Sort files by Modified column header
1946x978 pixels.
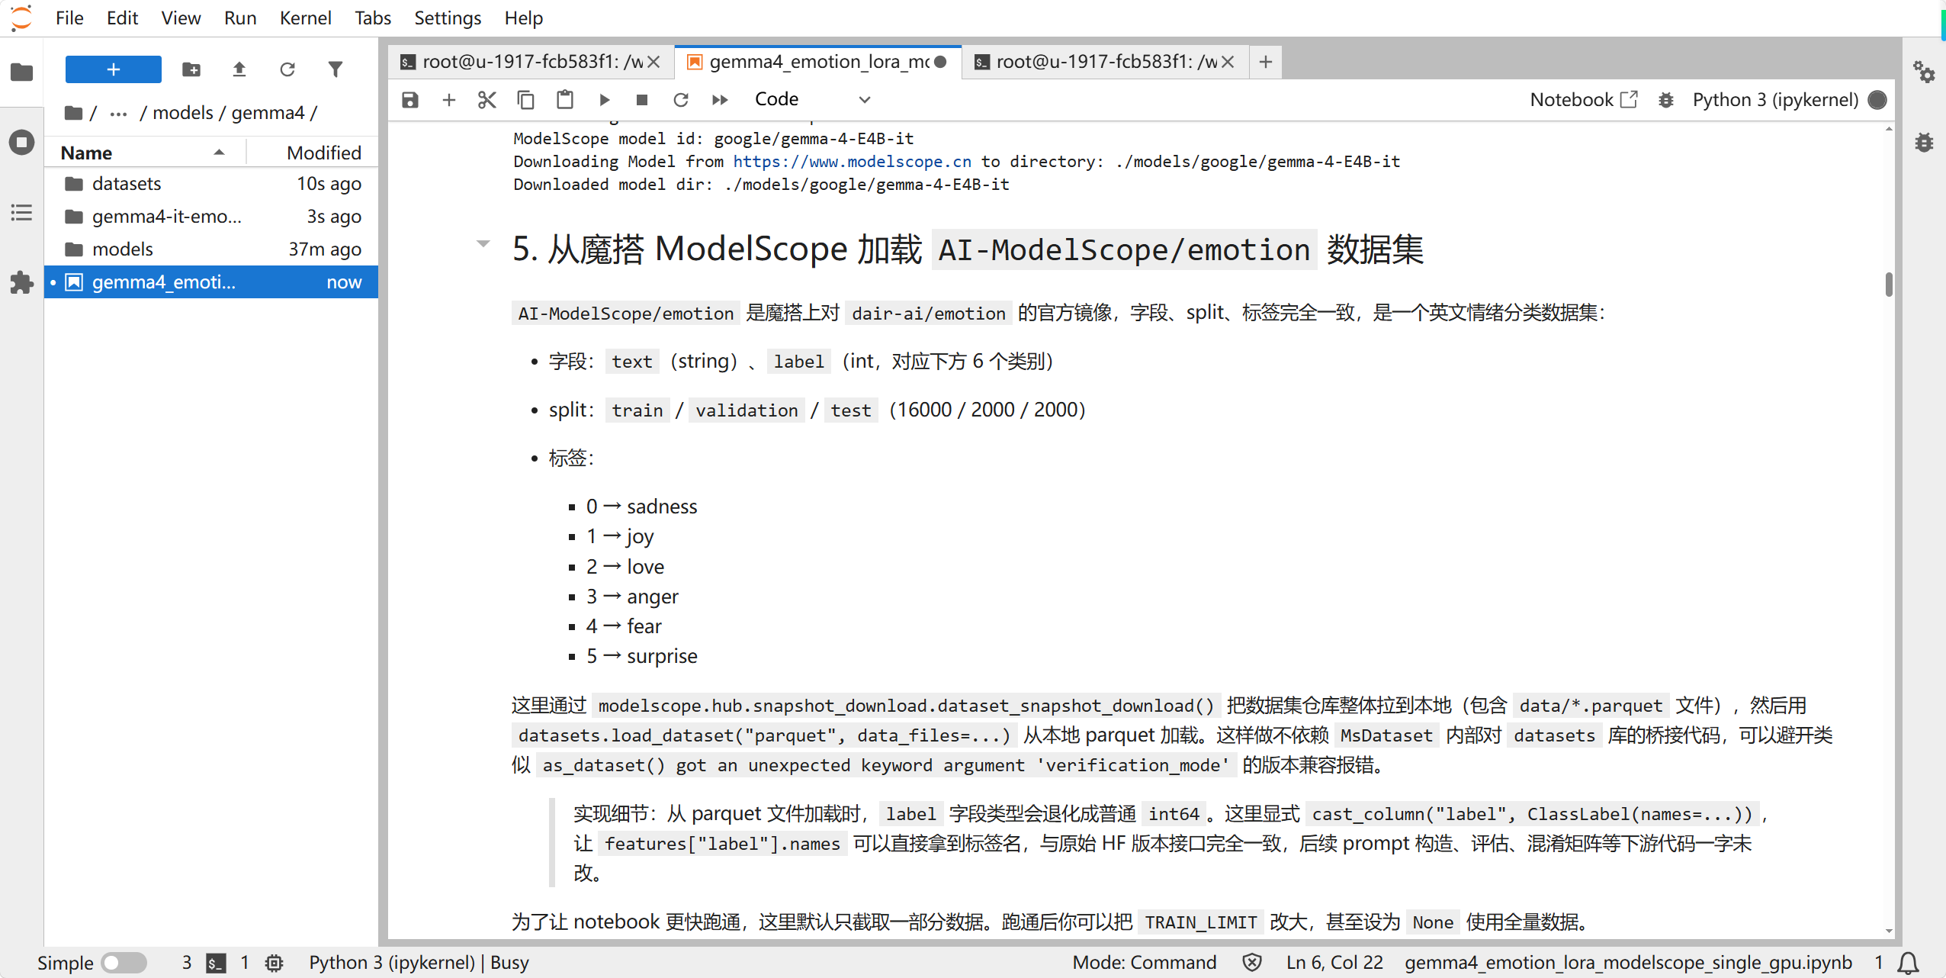313,153
